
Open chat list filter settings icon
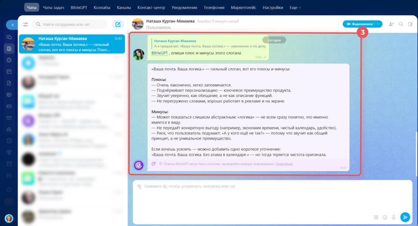click(x=26, y=24)
